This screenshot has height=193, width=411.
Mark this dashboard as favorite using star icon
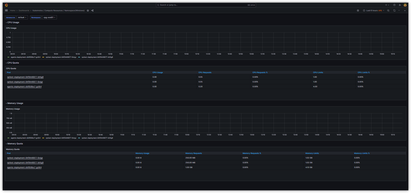[x=88, y=10]
